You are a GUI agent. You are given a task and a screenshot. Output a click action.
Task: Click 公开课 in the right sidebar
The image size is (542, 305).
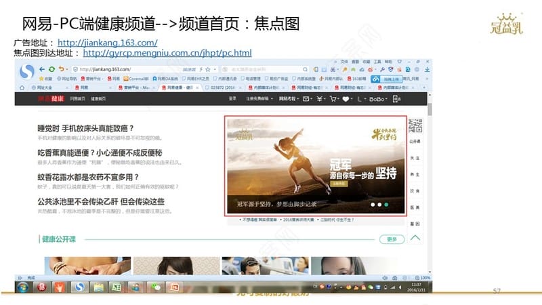coord(415,142)
